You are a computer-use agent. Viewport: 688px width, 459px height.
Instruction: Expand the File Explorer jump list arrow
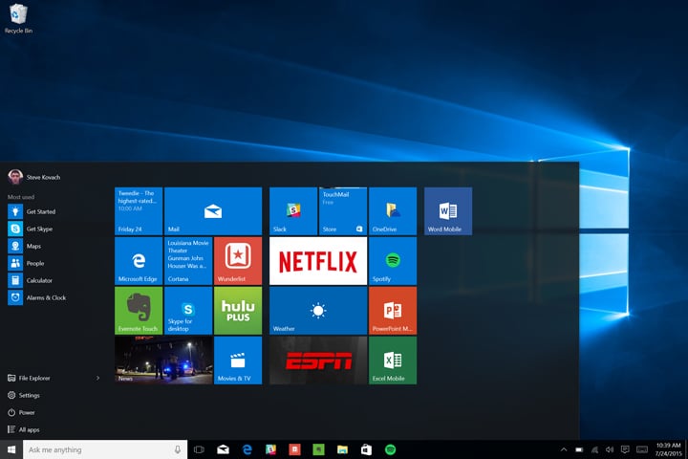point(97,378)
